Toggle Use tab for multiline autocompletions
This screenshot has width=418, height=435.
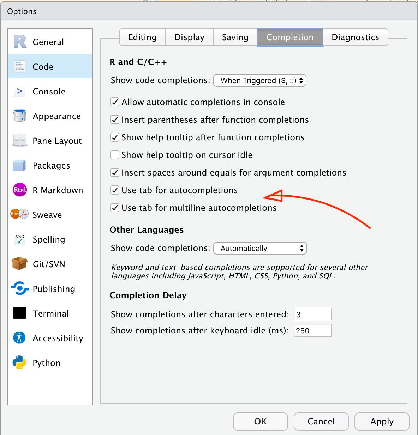point(115,208)
